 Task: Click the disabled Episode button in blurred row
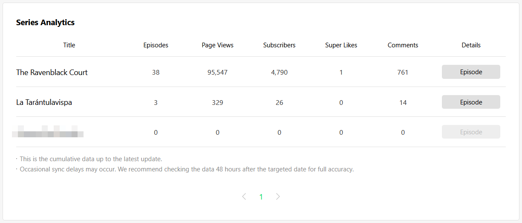point(471,132)
